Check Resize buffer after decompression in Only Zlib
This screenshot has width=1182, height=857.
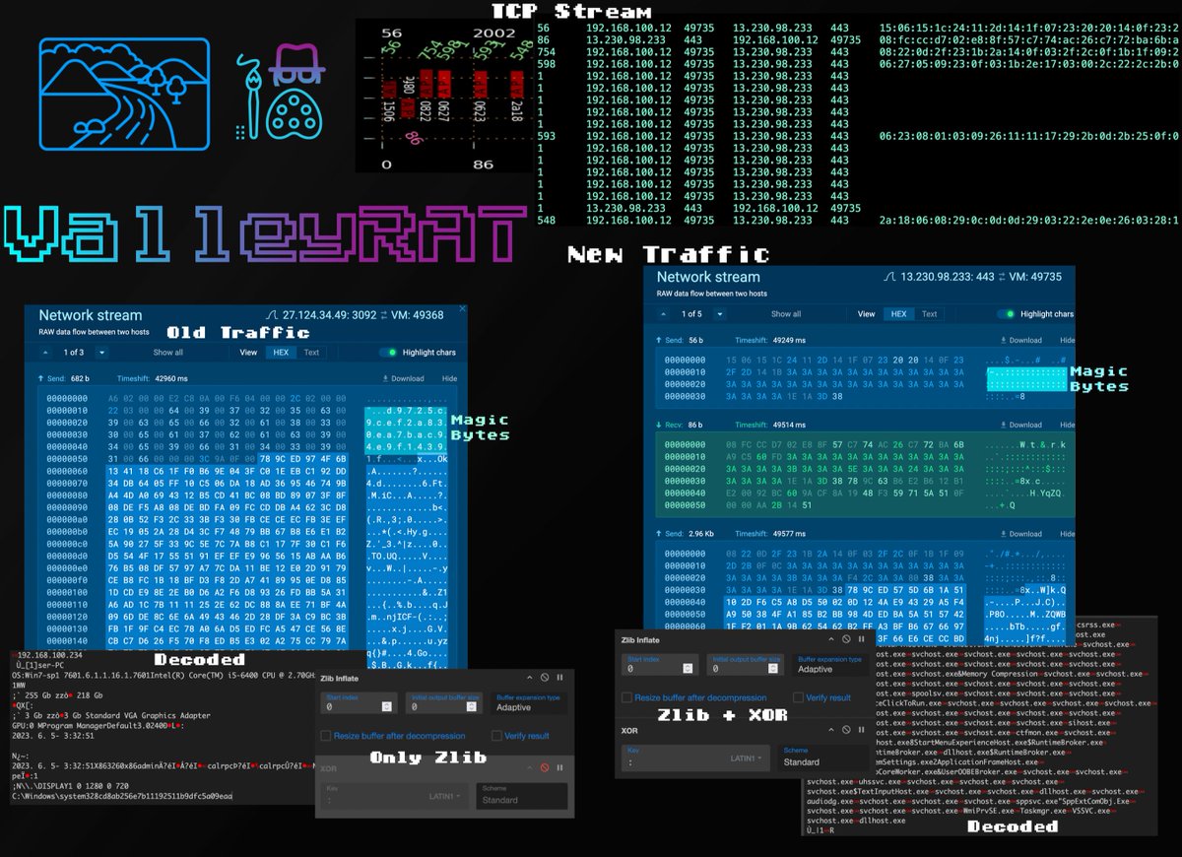coord(326,735)
